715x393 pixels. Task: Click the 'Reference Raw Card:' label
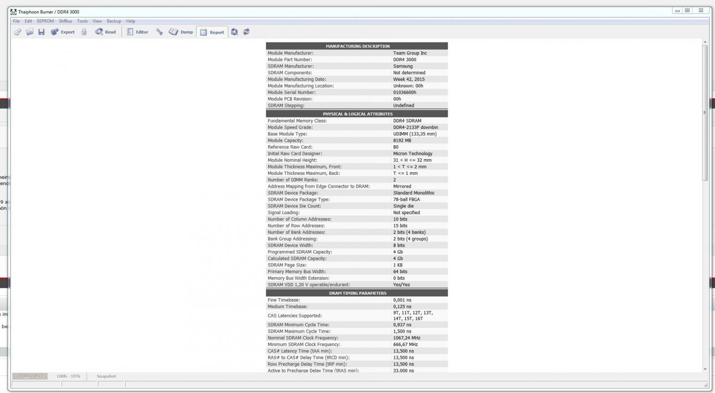pos(290,147)
